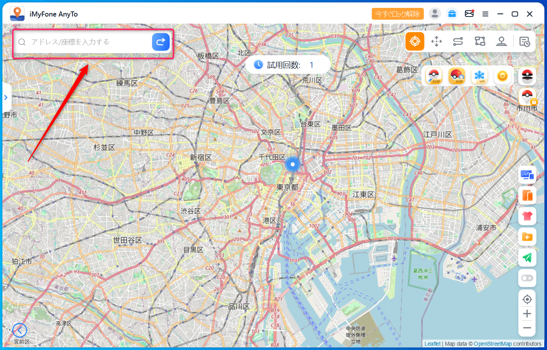This screenshot has width=547, height=350.
Task: Toggle the open Poké Ball panel button
Action: 527,76
